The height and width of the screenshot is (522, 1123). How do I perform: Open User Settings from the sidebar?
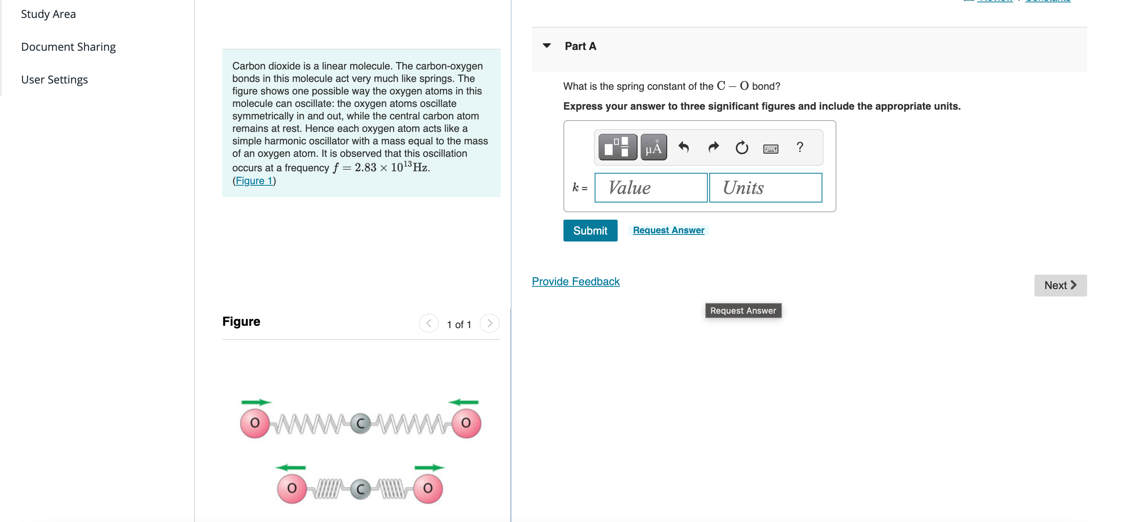(55, 79)
